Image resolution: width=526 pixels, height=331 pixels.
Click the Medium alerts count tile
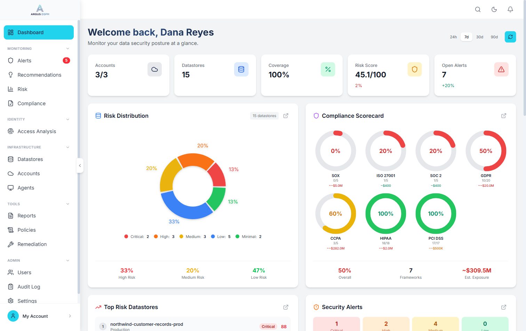click(x=436, y=324)
